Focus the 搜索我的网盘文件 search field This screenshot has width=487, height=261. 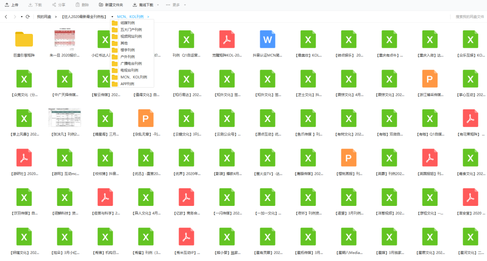coord(469,17)
